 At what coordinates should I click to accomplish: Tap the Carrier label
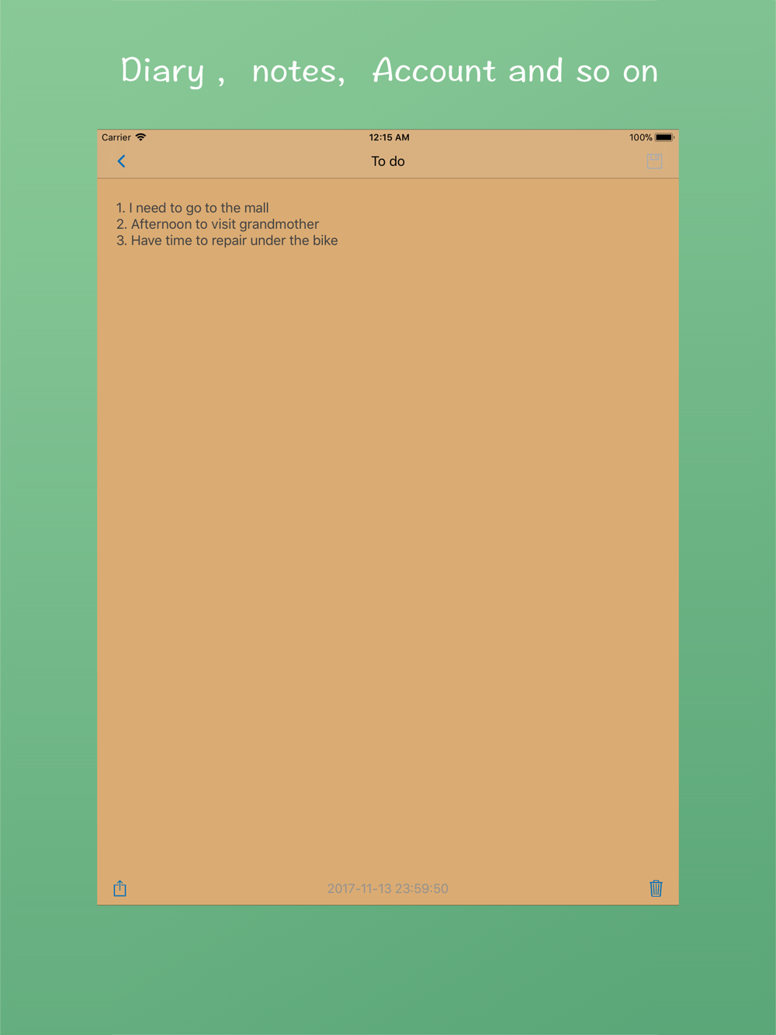coord(116,137)
